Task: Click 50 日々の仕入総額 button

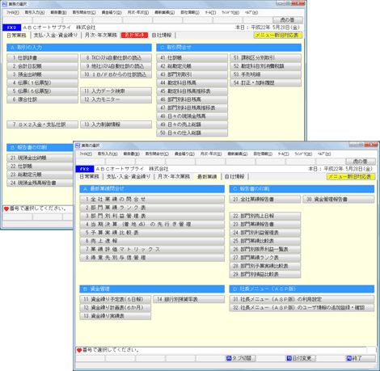Action: point(192,133)
